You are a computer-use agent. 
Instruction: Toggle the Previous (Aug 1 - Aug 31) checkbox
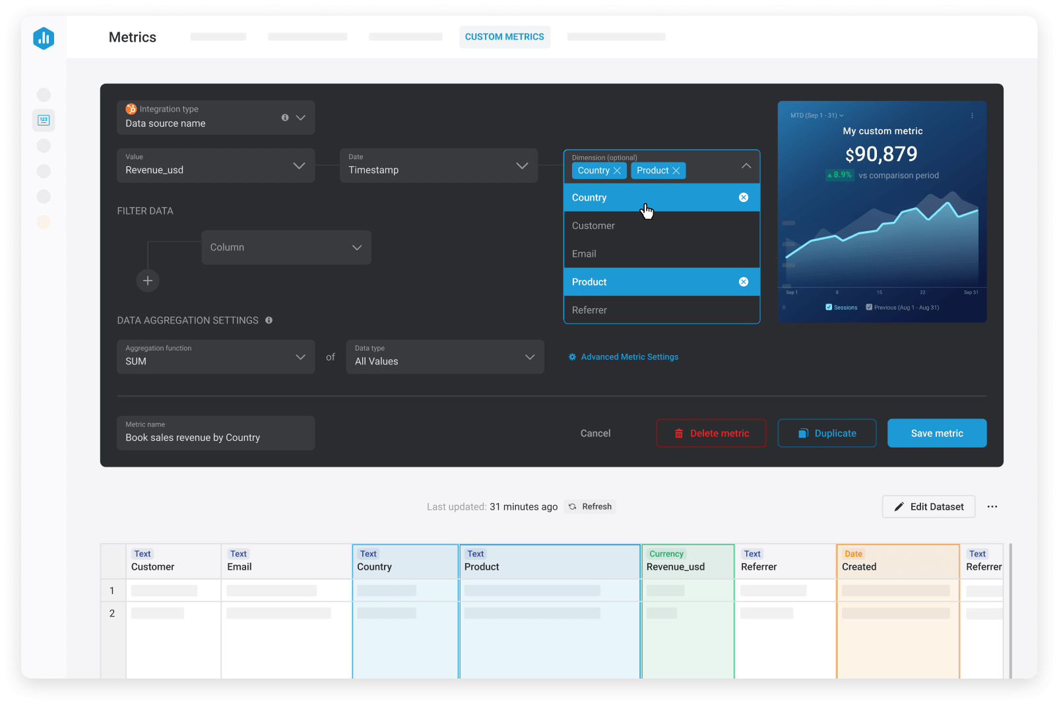tap(869, 307)
